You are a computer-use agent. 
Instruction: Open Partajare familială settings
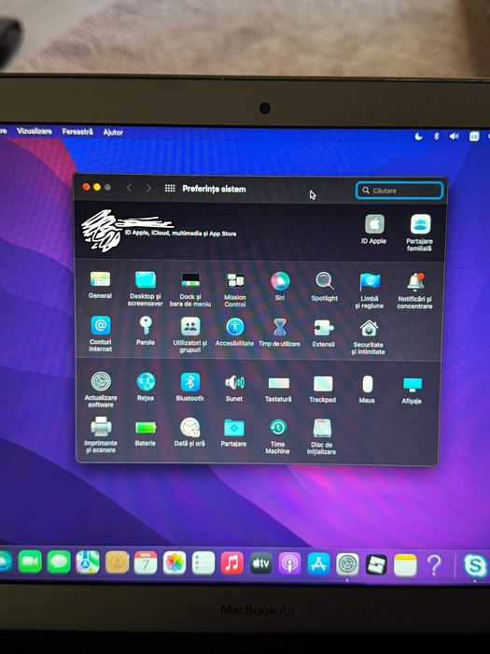tap(420, 233)
